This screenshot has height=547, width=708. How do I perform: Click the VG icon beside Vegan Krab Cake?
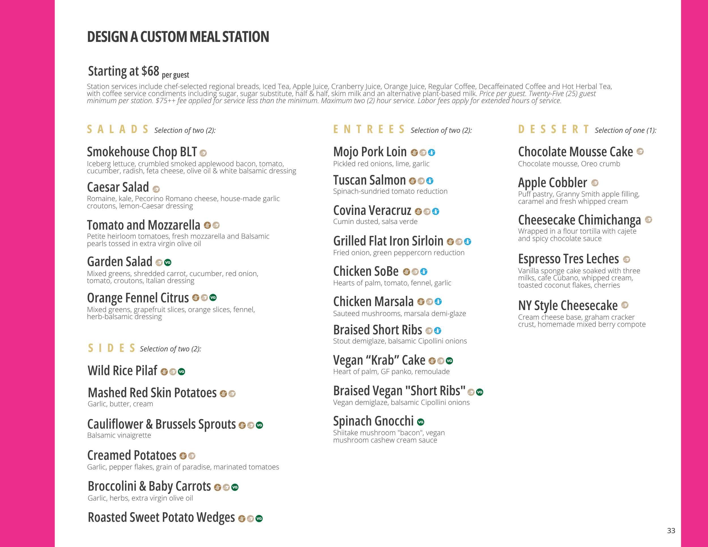[449, 361]
